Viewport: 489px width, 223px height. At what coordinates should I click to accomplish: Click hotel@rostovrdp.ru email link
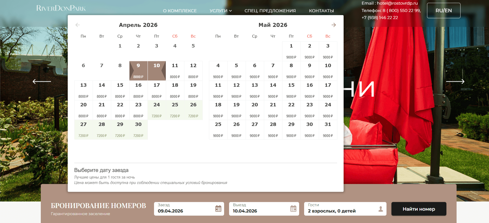click(397, 3)
